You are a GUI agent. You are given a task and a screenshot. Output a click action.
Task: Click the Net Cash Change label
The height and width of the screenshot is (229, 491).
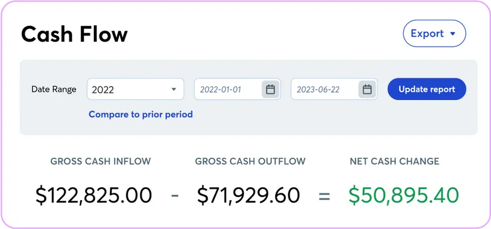click(395, 161)
